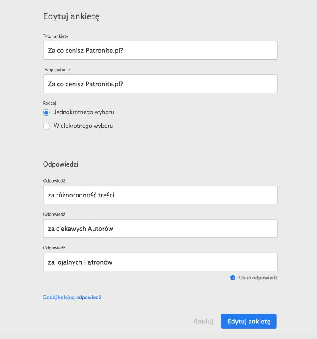Click the trash icon beside Usuń odpowiedź
Viewport: 317px width, 339px height.
(x=232, y=278)
